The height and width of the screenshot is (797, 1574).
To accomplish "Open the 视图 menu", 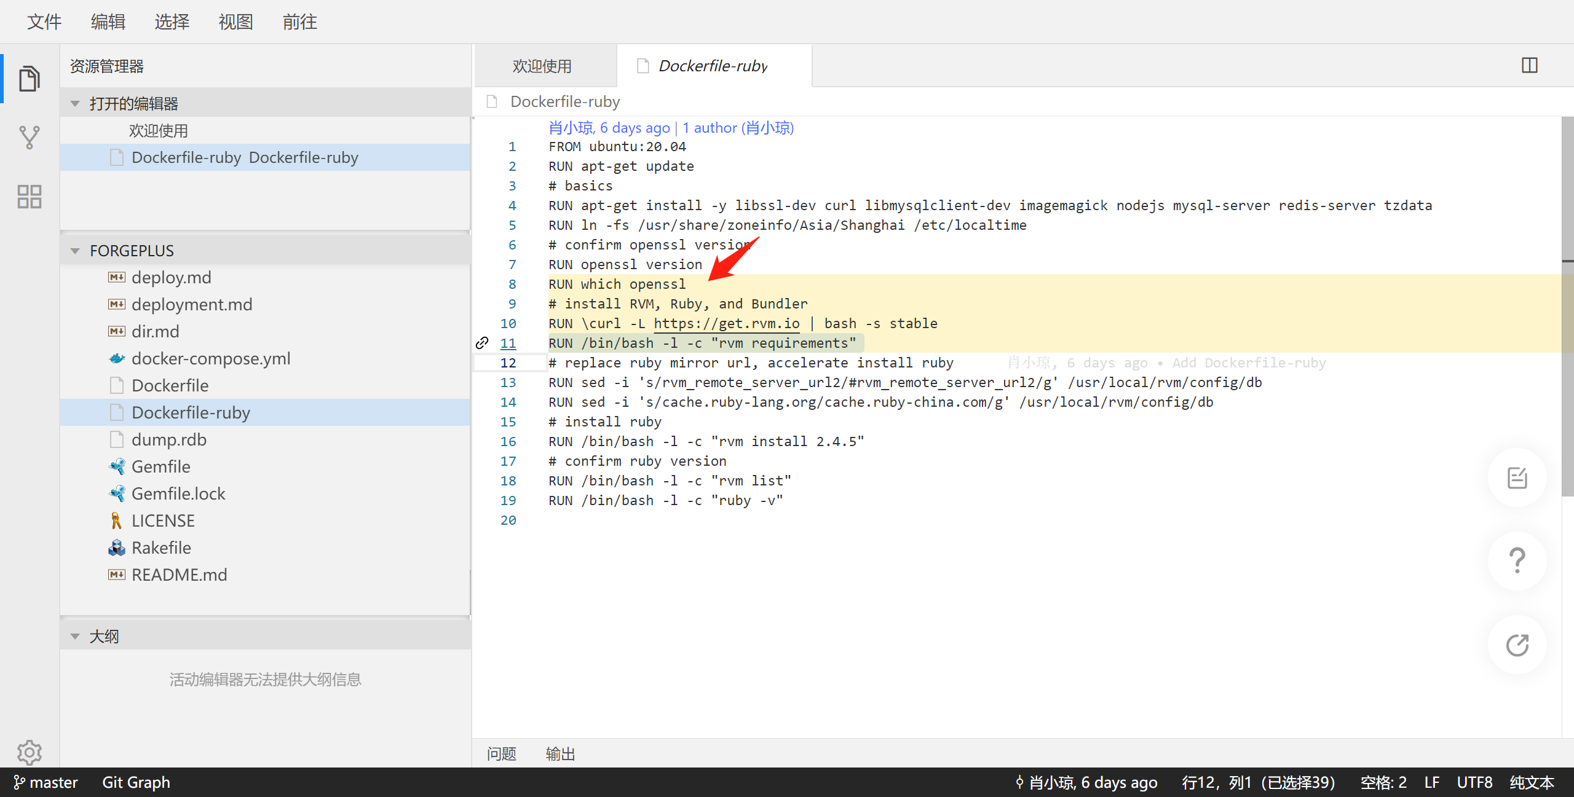I will click(x=236, y=22).
